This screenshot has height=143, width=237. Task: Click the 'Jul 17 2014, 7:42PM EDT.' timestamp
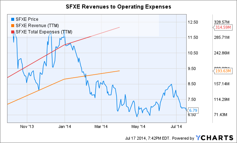148,138
